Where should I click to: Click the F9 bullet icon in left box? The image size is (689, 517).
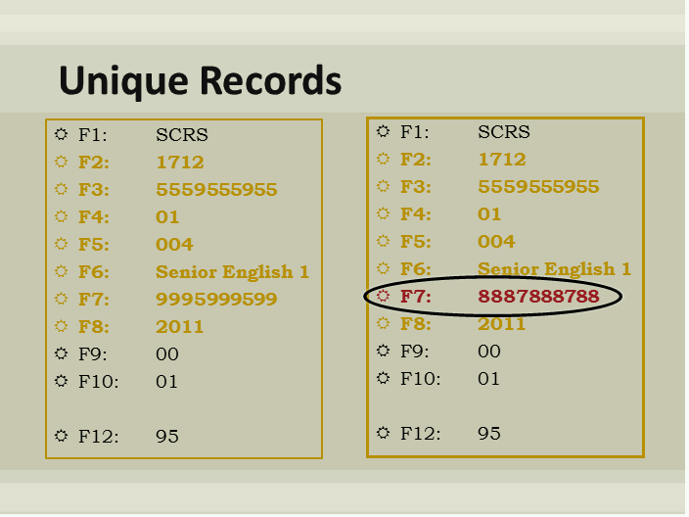pos(62,353)
